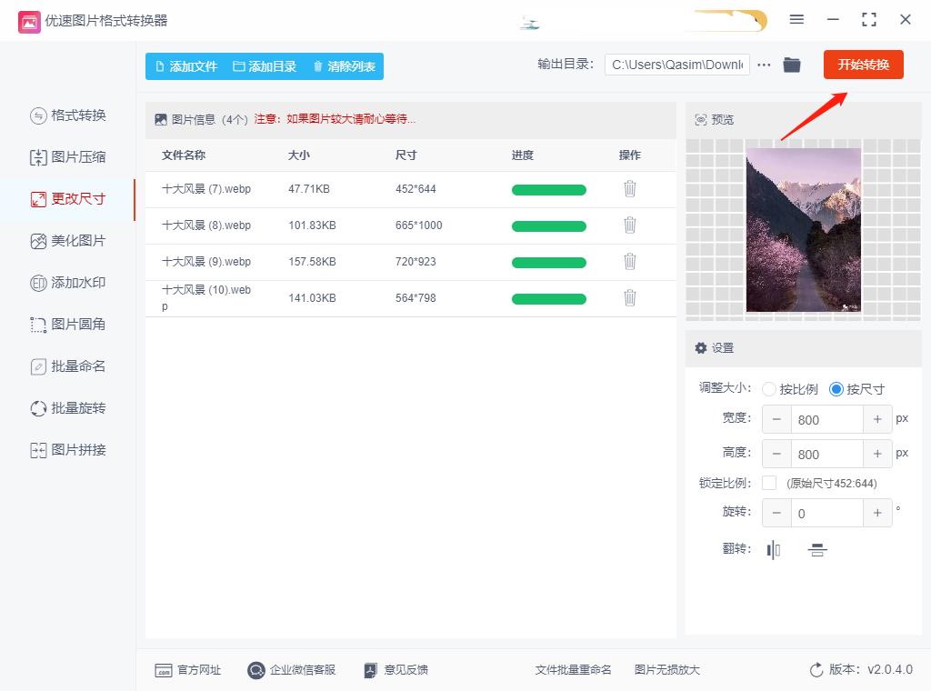Image resolution: width=931 pixels, height=691 pixels.
Task: Click the mountain landscape preview thumbnail
Action: [x=803, y=230]
